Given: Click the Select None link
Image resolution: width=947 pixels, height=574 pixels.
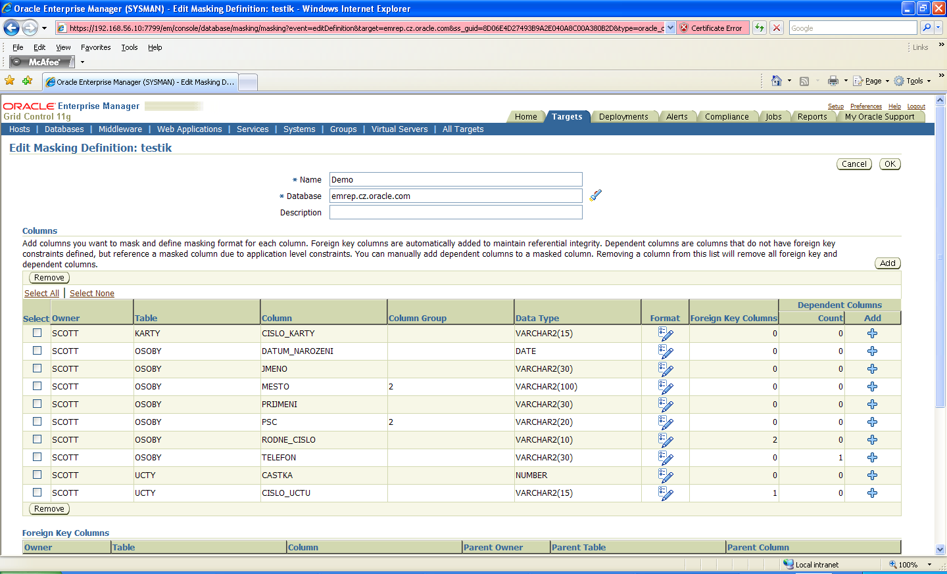Looking at the screenshot, I should 92,294.
